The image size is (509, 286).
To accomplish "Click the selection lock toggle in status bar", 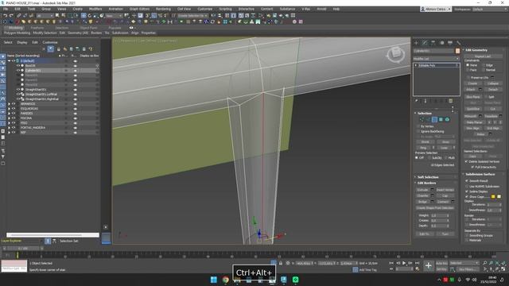I will [x=281, y=263].
